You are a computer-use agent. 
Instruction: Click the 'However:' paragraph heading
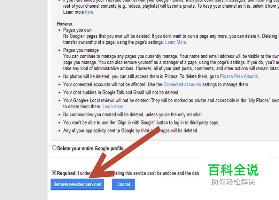65,24
